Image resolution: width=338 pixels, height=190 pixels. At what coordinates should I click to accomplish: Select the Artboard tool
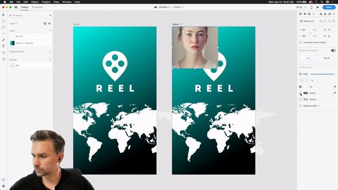point(4,53)
